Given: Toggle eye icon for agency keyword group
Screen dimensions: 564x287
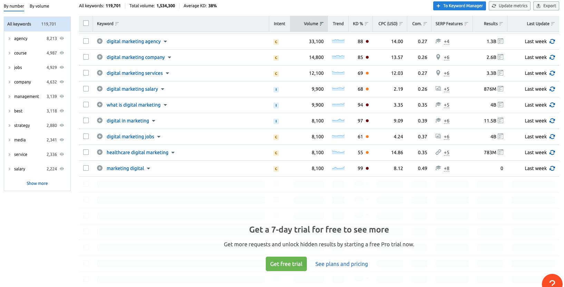Looking at the screenshot, I should click(62, 39).
